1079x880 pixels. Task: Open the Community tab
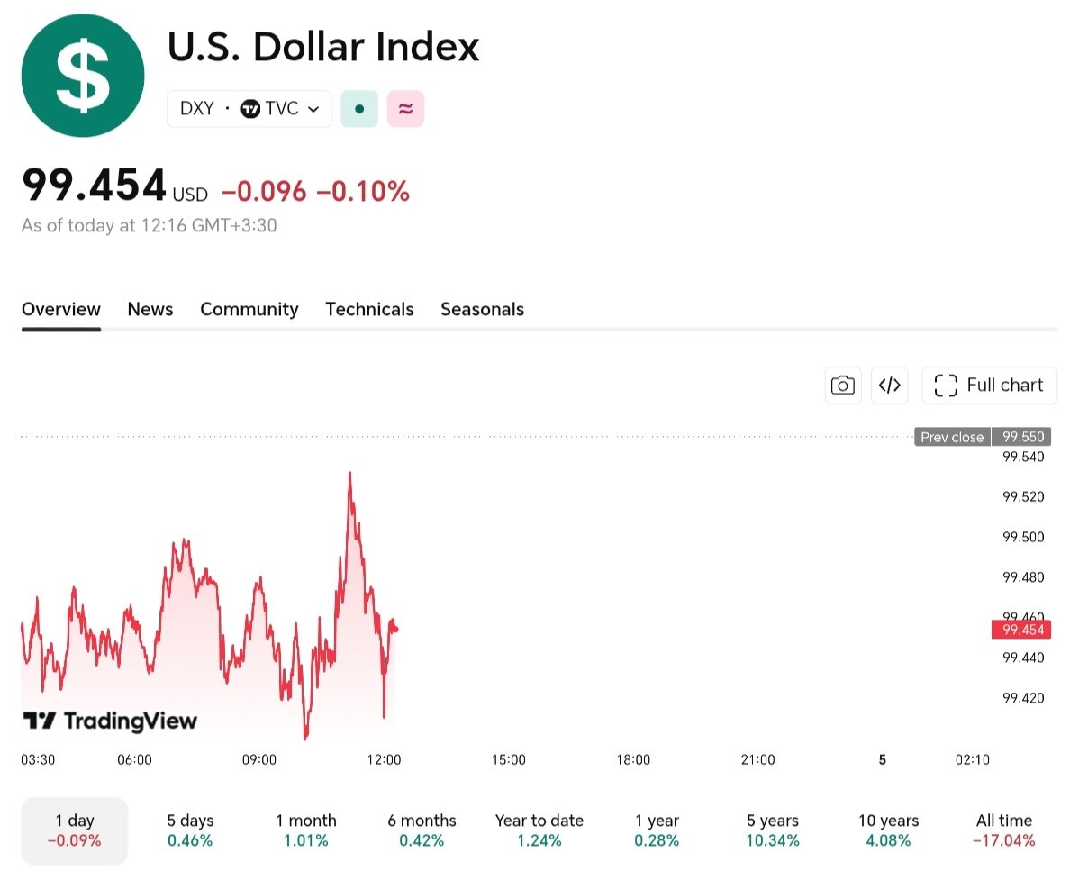(x=249, y=310)
